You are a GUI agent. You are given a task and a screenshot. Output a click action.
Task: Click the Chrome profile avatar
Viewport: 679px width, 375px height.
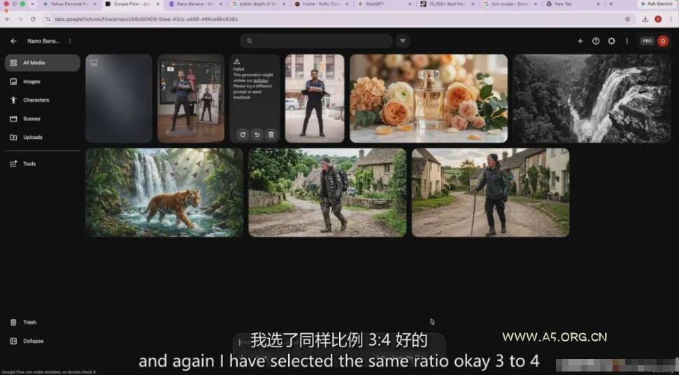658,19
